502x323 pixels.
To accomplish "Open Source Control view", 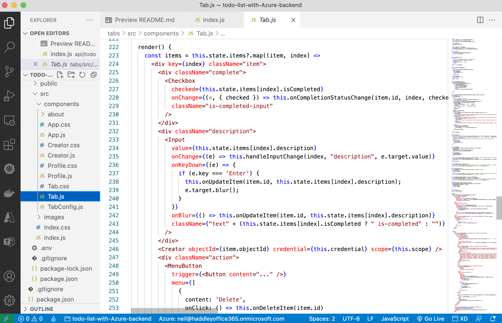I will 10,71.
